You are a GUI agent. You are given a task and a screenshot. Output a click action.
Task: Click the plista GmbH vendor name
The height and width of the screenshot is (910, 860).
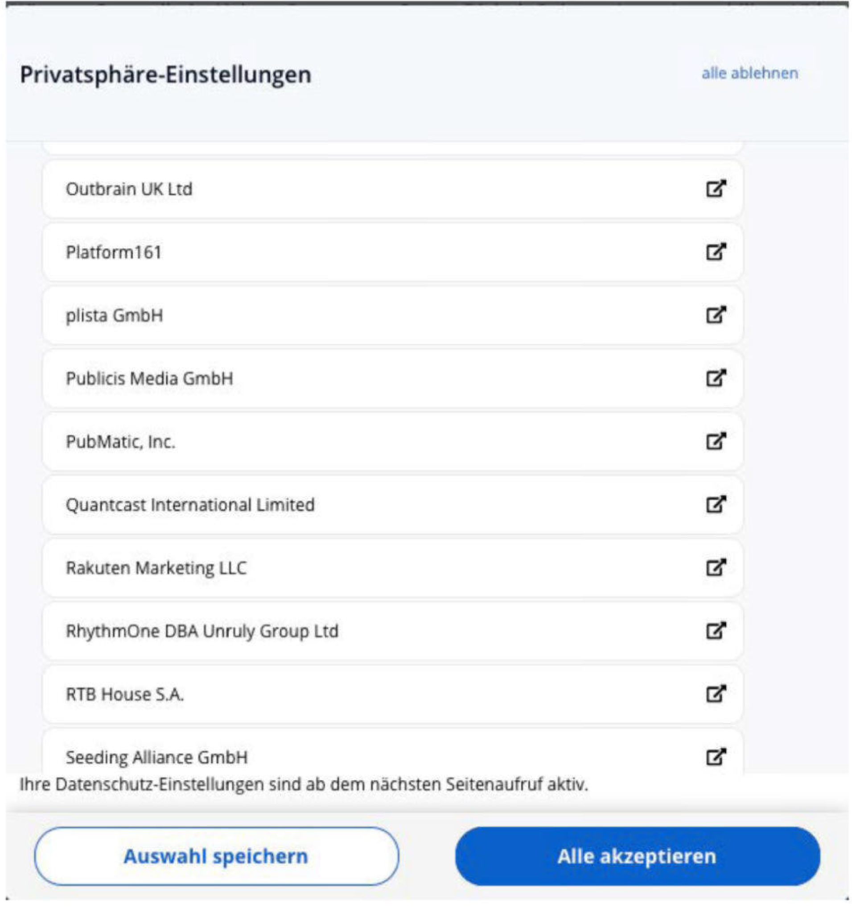click(x=114, y=315)
